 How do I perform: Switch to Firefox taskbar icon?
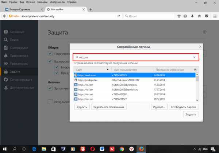pos(141,149)
